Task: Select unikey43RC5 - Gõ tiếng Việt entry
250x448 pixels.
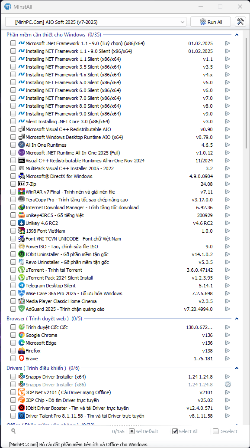Action: coord(54,215)
